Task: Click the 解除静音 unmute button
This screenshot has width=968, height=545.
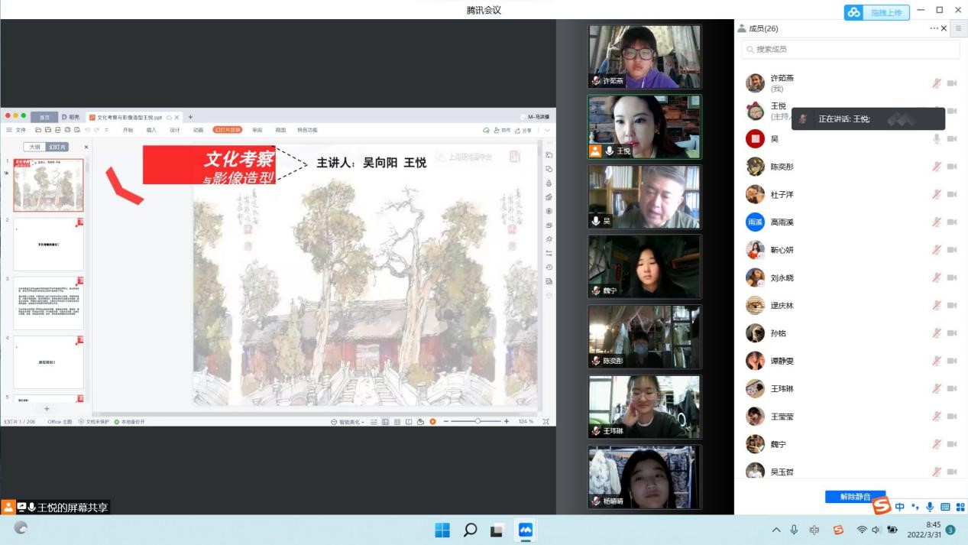Action: click(x=854, y=497)
